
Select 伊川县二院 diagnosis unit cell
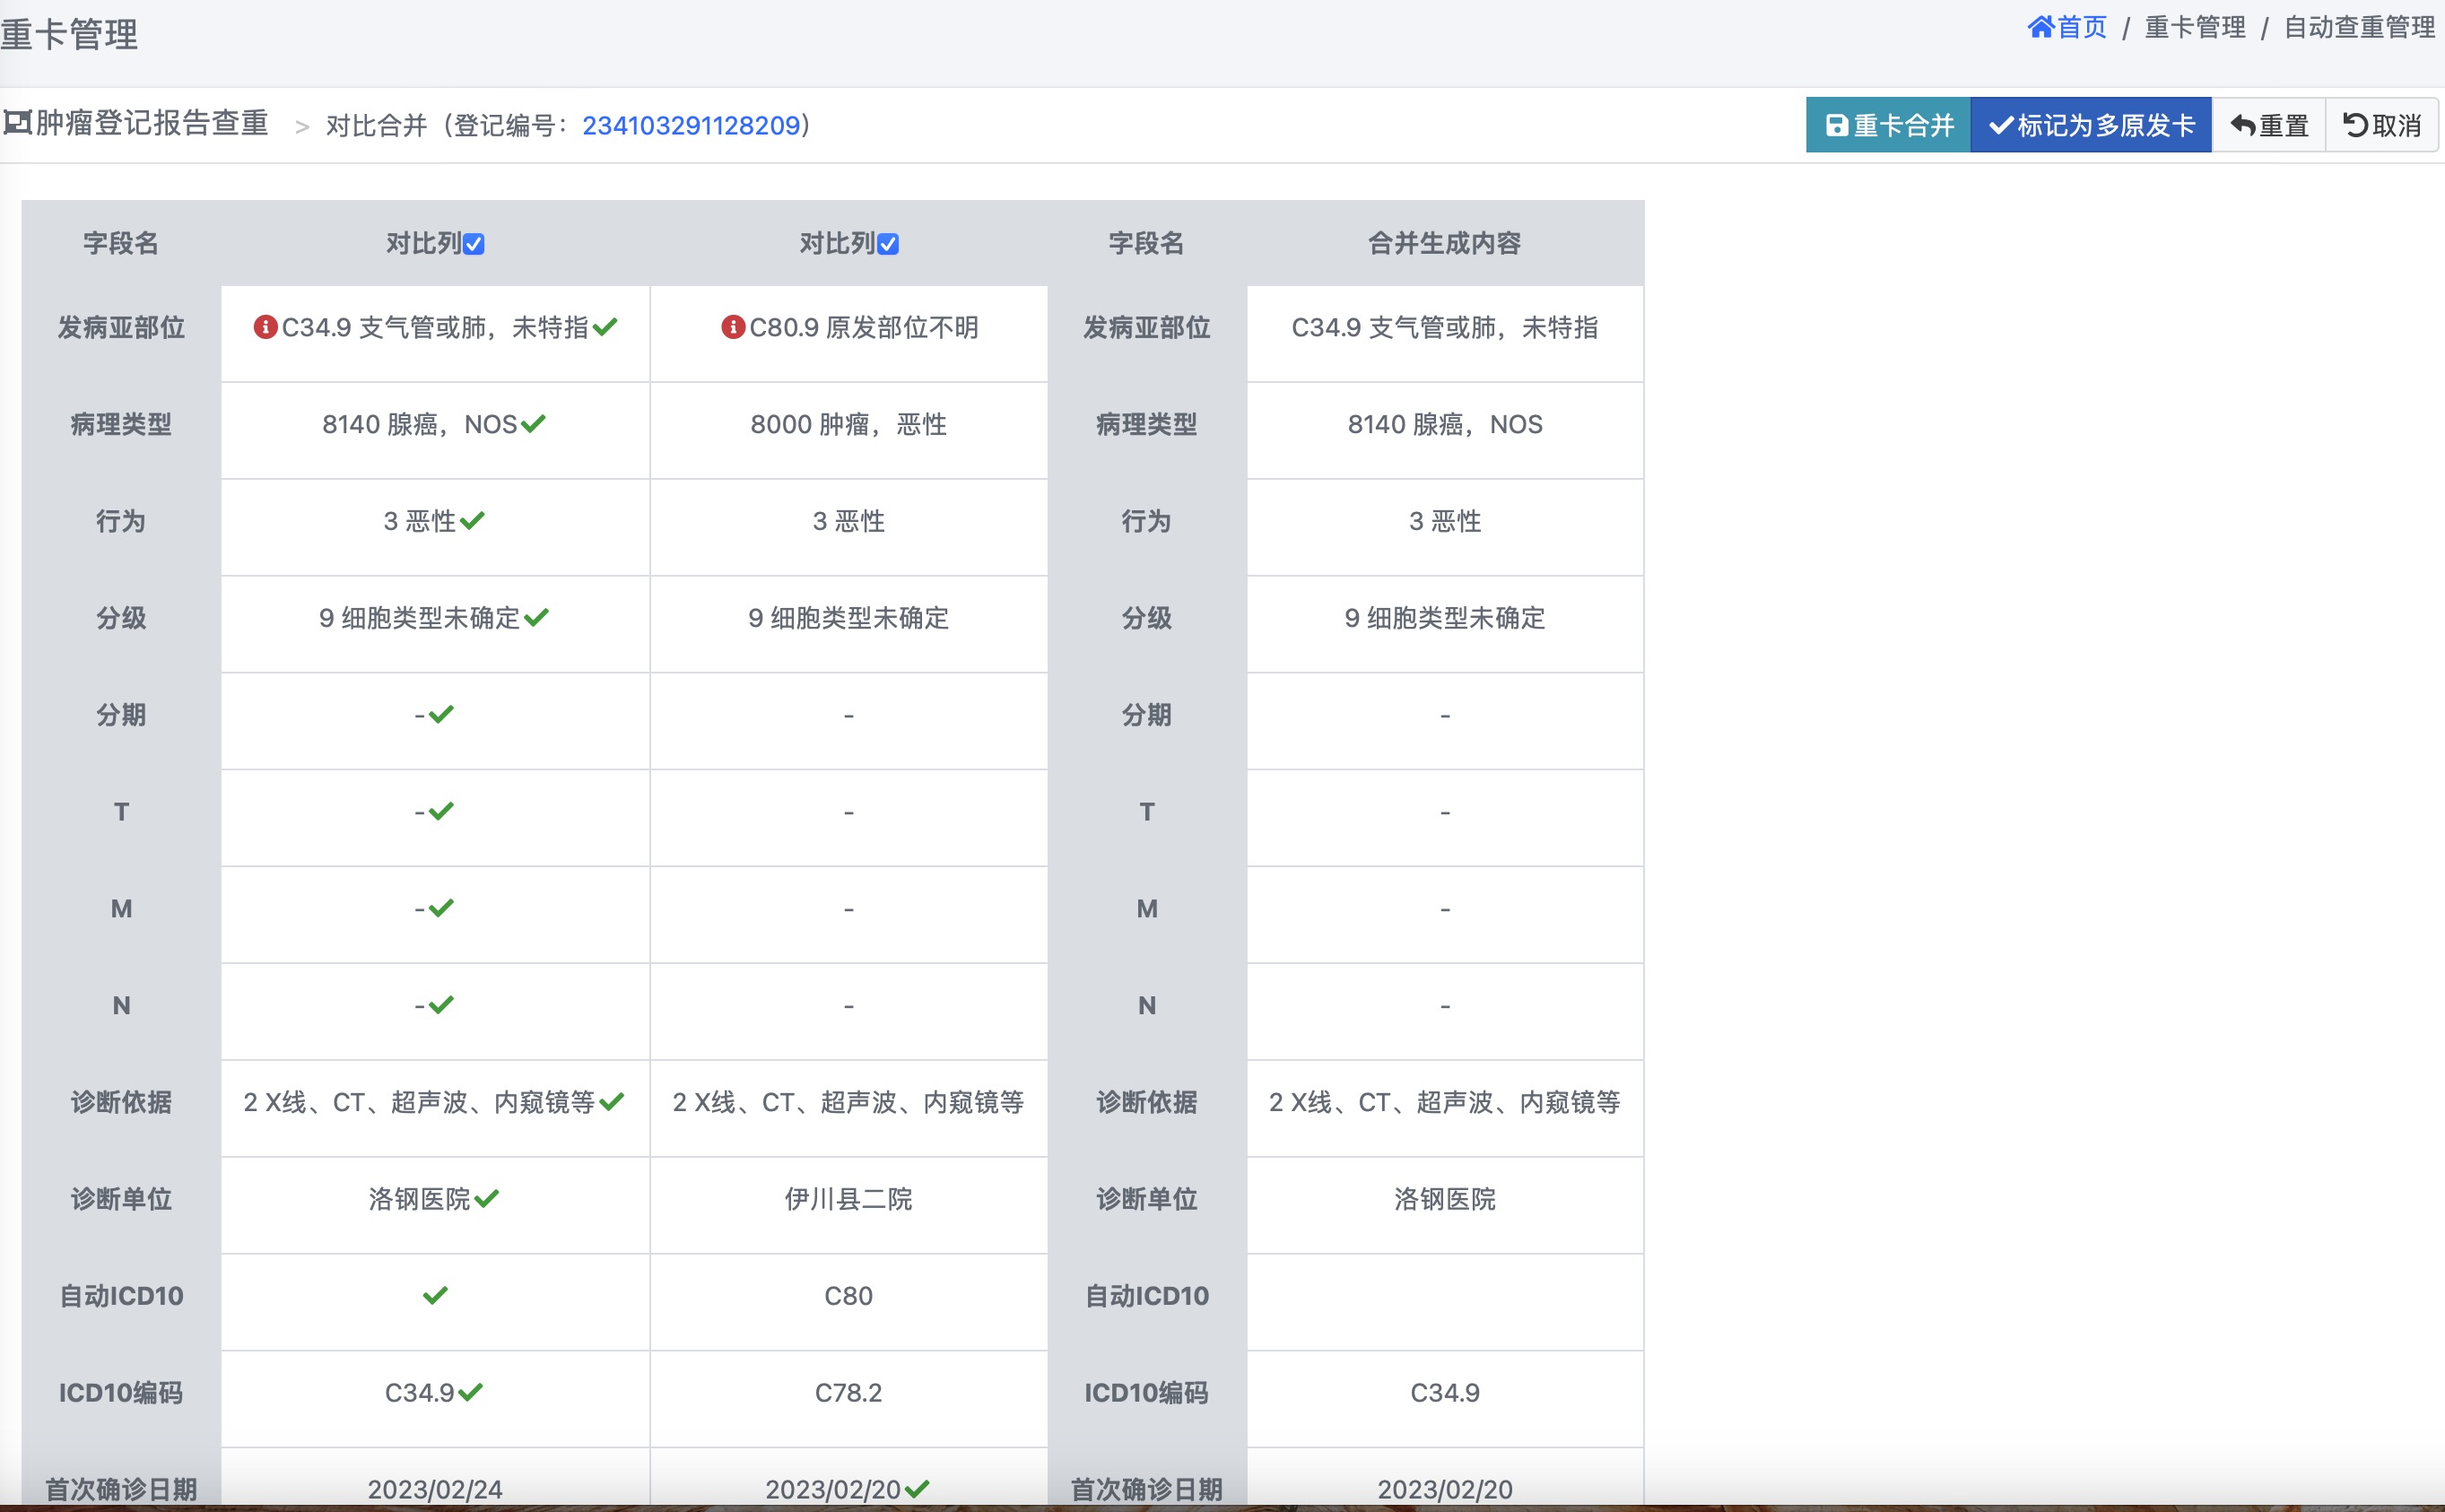(848, 1199)
